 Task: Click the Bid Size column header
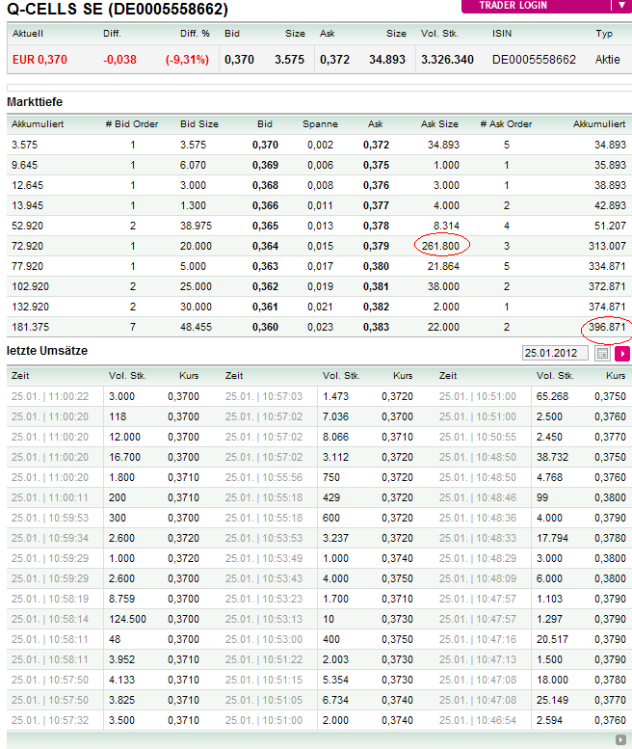(x=199, y=124)
